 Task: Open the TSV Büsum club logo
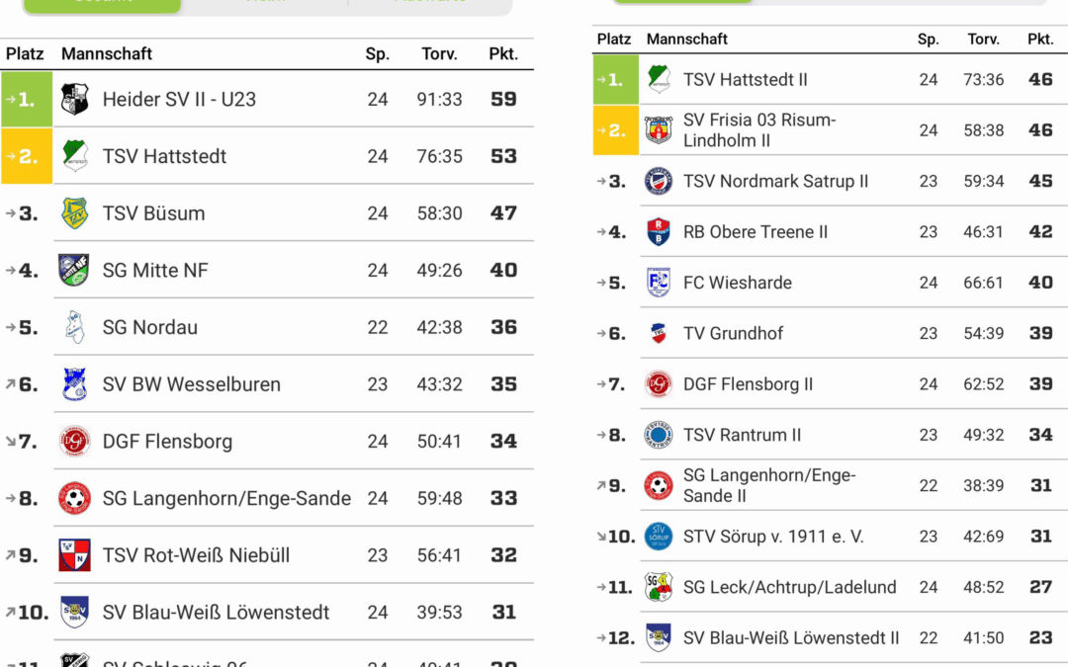[75, 213]
